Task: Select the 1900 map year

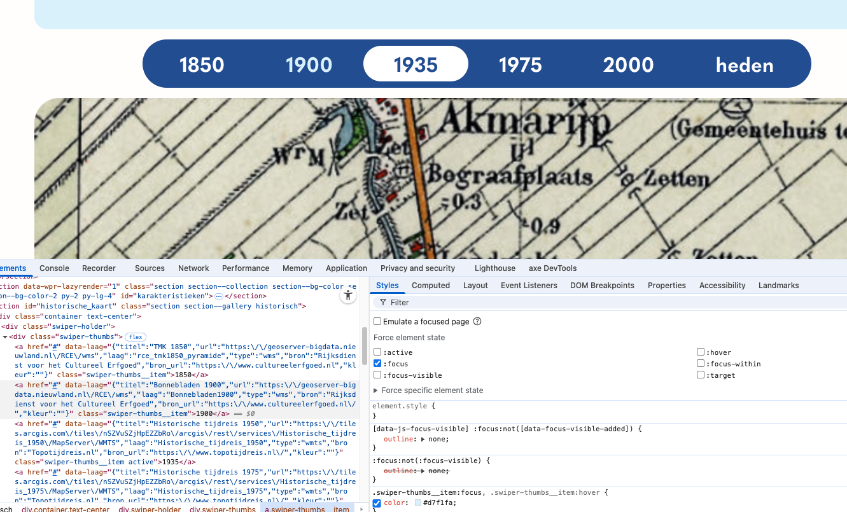Action: coord(309,64)
